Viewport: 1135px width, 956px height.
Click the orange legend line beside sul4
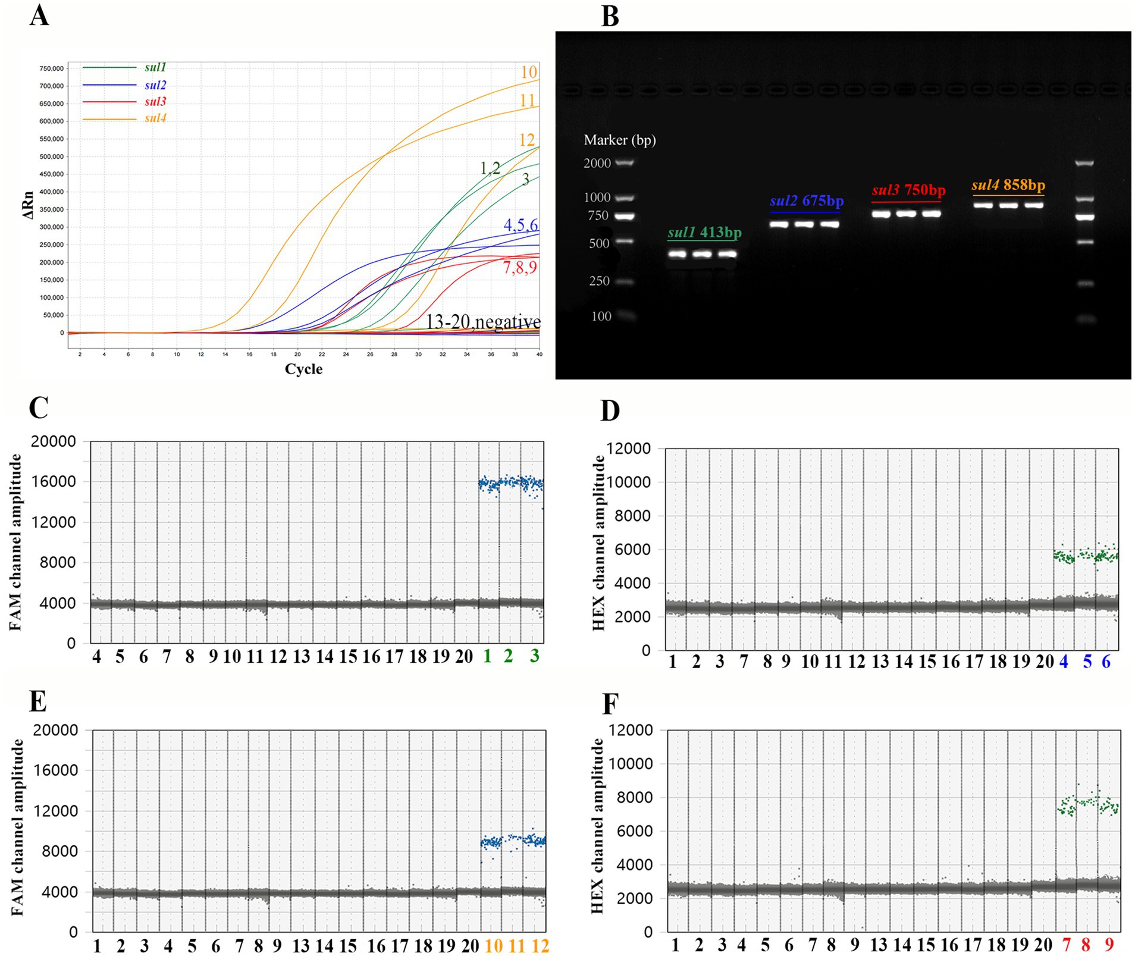pos(109,120)
